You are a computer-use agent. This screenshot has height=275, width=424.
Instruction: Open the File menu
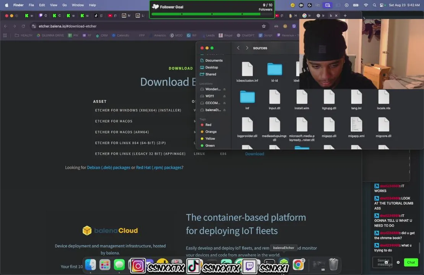point(31,5)
